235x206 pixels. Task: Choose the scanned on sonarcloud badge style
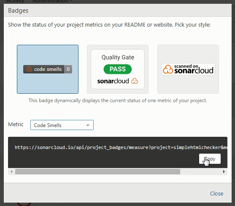coord(188,69)
